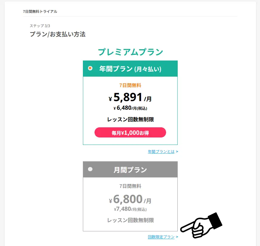Open the 回数限定プラン link
Image resolution: width=260 pixels, height=246 pixels.
(161, 237)
